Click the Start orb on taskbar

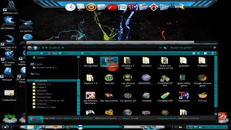(x=5, y=127)
